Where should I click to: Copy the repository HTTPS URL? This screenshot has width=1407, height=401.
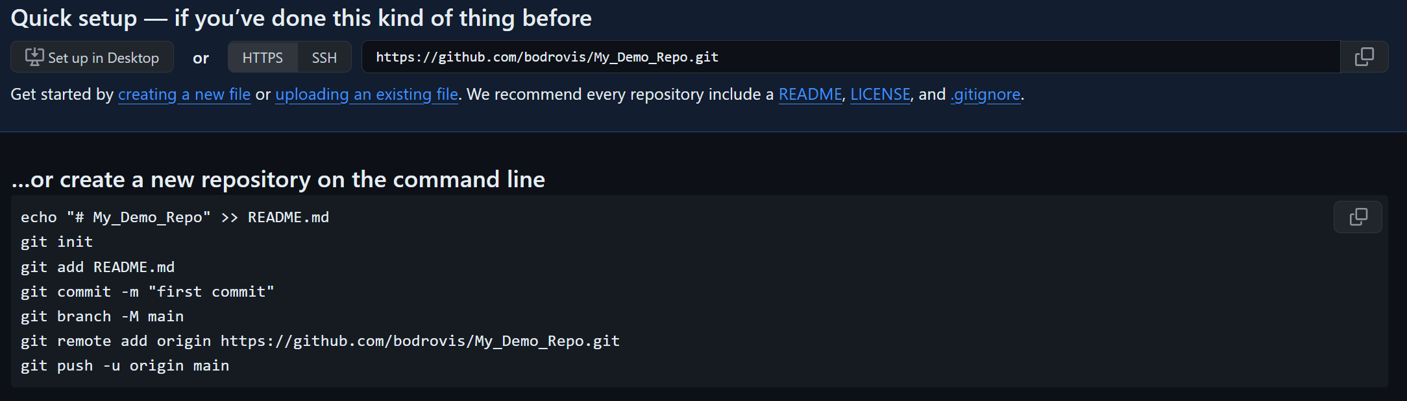[1364, 57]
